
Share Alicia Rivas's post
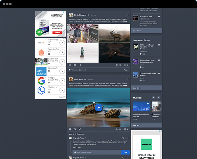(80, 129)
